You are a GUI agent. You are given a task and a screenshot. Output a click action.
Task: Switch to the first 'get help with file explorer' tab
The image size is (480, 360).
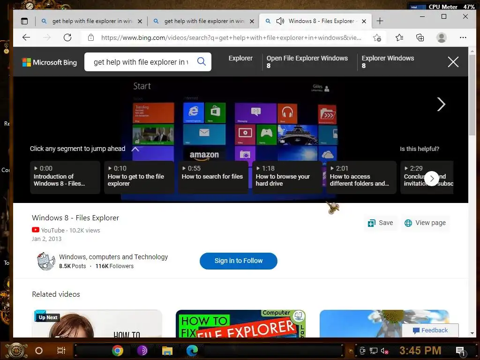coord(91,21)
